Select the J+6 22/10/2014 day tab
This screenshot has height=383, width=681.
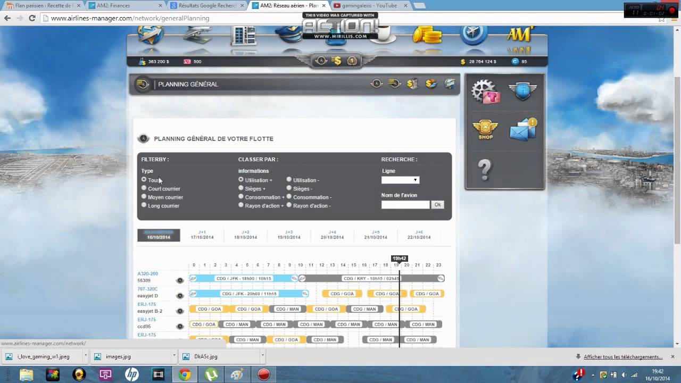(x=419, y=235)
